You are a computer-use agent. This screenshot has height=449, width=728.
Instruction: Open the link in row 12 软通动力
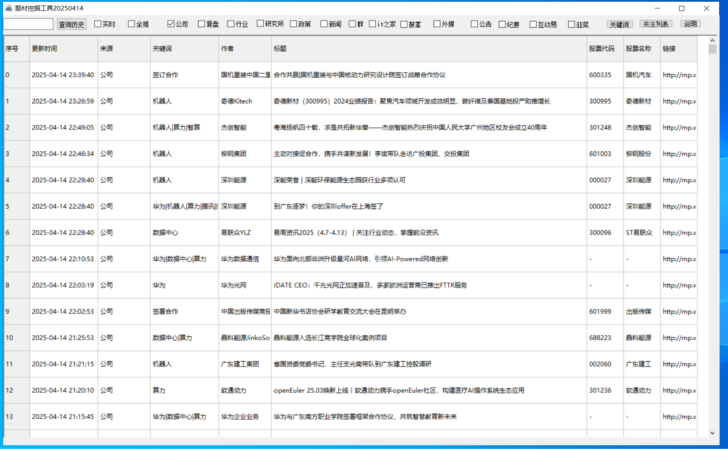tap(679, 390)
